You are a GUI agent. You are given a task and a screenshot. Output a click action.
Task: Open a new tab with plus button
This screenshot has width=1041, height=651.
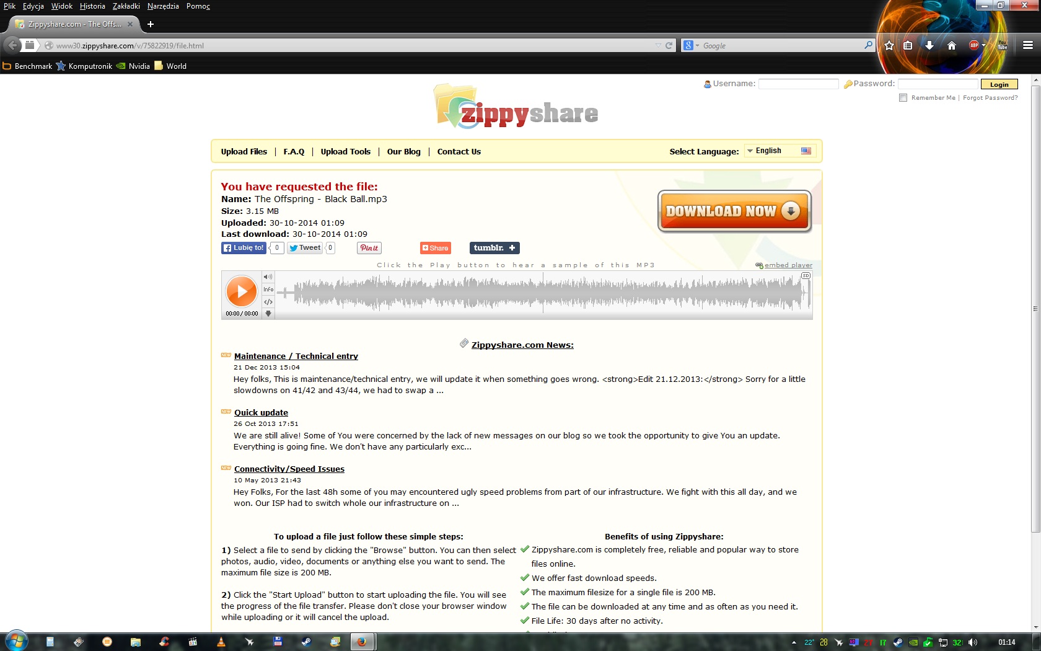point(151,24)
